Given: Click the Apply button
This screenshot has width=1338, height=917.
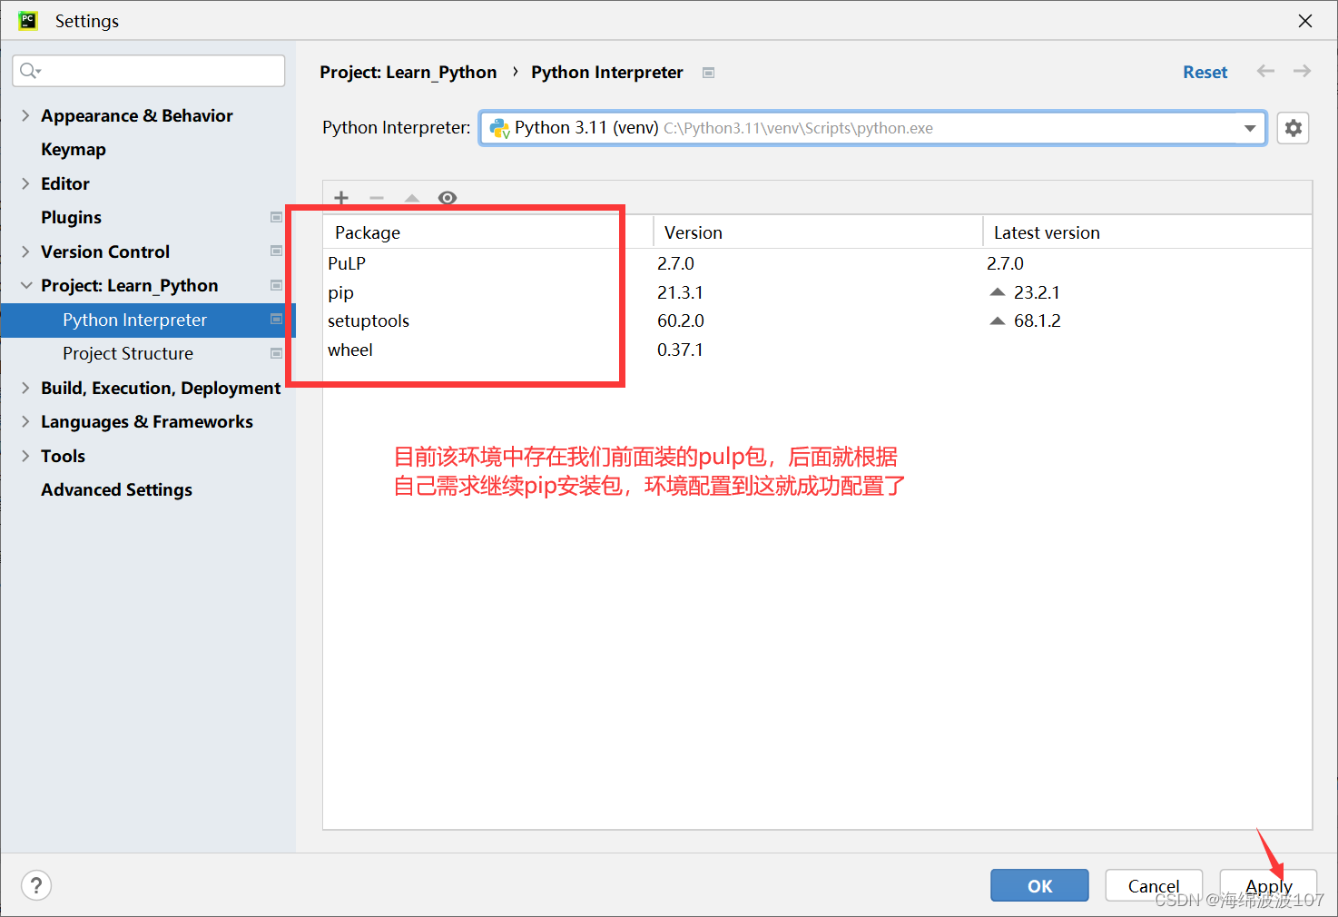Looking at the screenshot, I should 1268,885.
